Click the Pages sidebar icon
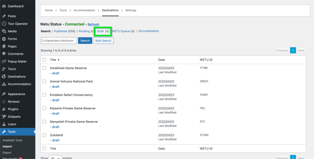Viewport: 314px width, 159px height. 4,46
